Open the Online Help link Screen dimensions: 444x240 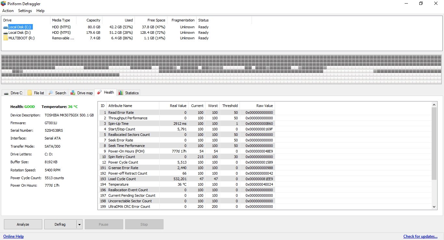(13, 236)
